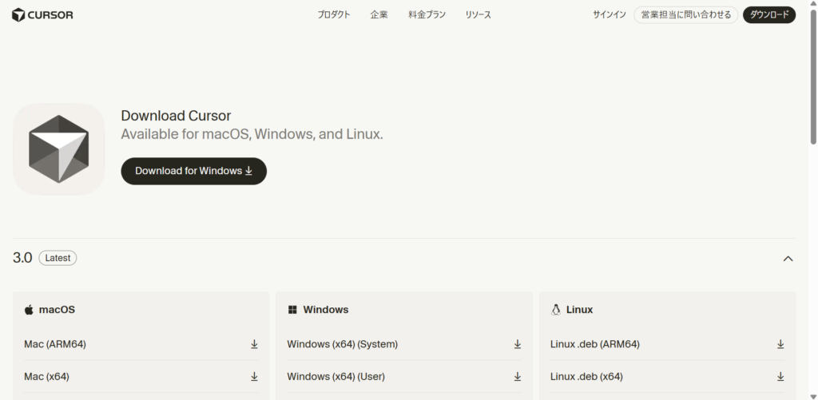Go to the 料金プラン page
This screenshot has height=400, width=818.
(x=427, y=14)
